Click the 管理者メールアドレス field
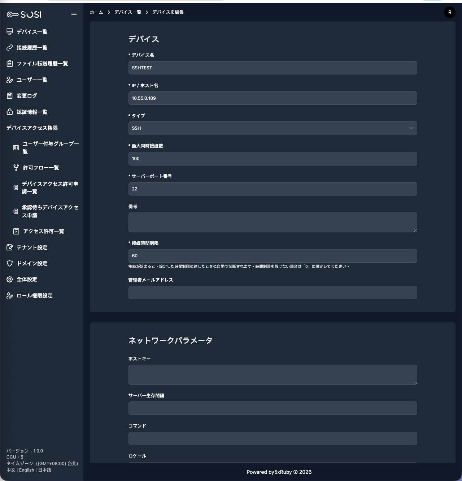Screen dimensions: 462x481 pyautogui.click(x=273, y=293)
